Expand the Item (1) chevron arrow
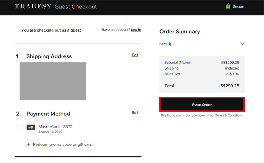The width and height of the screenshot is (264, 163). (x=242, y=43)
